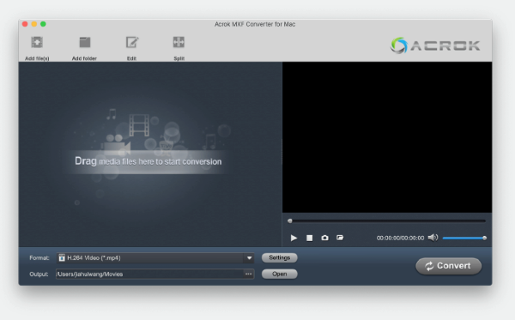Viewport: 515px width, 320px height.
Task: Play the preview video
Action: coord(294,238)
